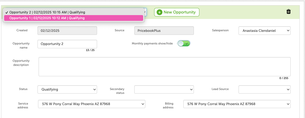The width and height of the screenshot is (305, 118).
Task: Select Opportunity 1 from the opened list
Action: point(74,18)
